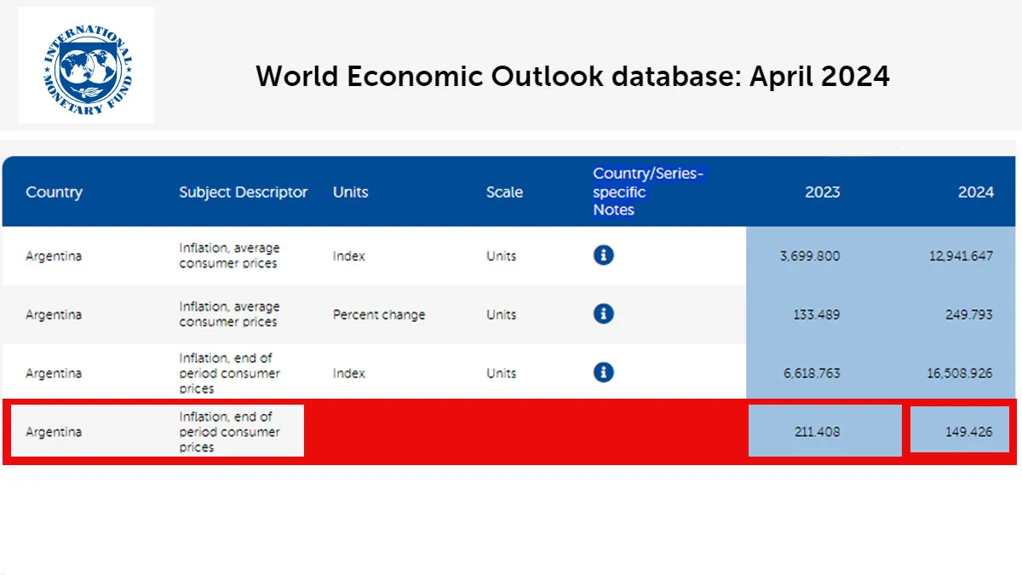Open notes info icon for average prices Index row
Image resolution: width=1022 pixels, height=575 pixels.
click(603, 255)
